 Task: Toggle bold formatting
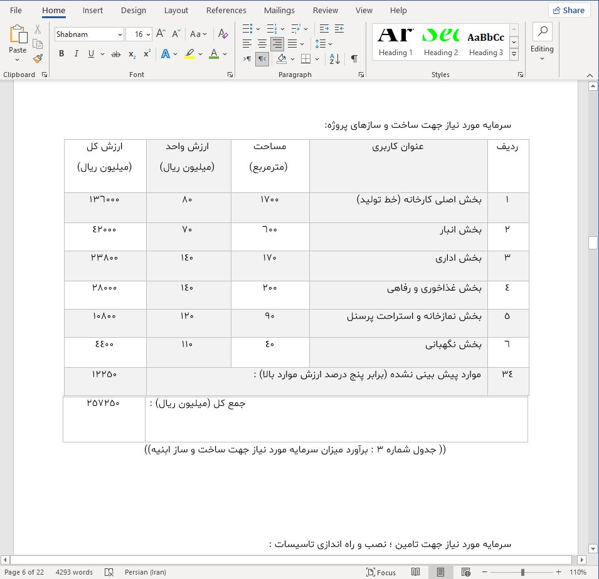coord(61,54)
